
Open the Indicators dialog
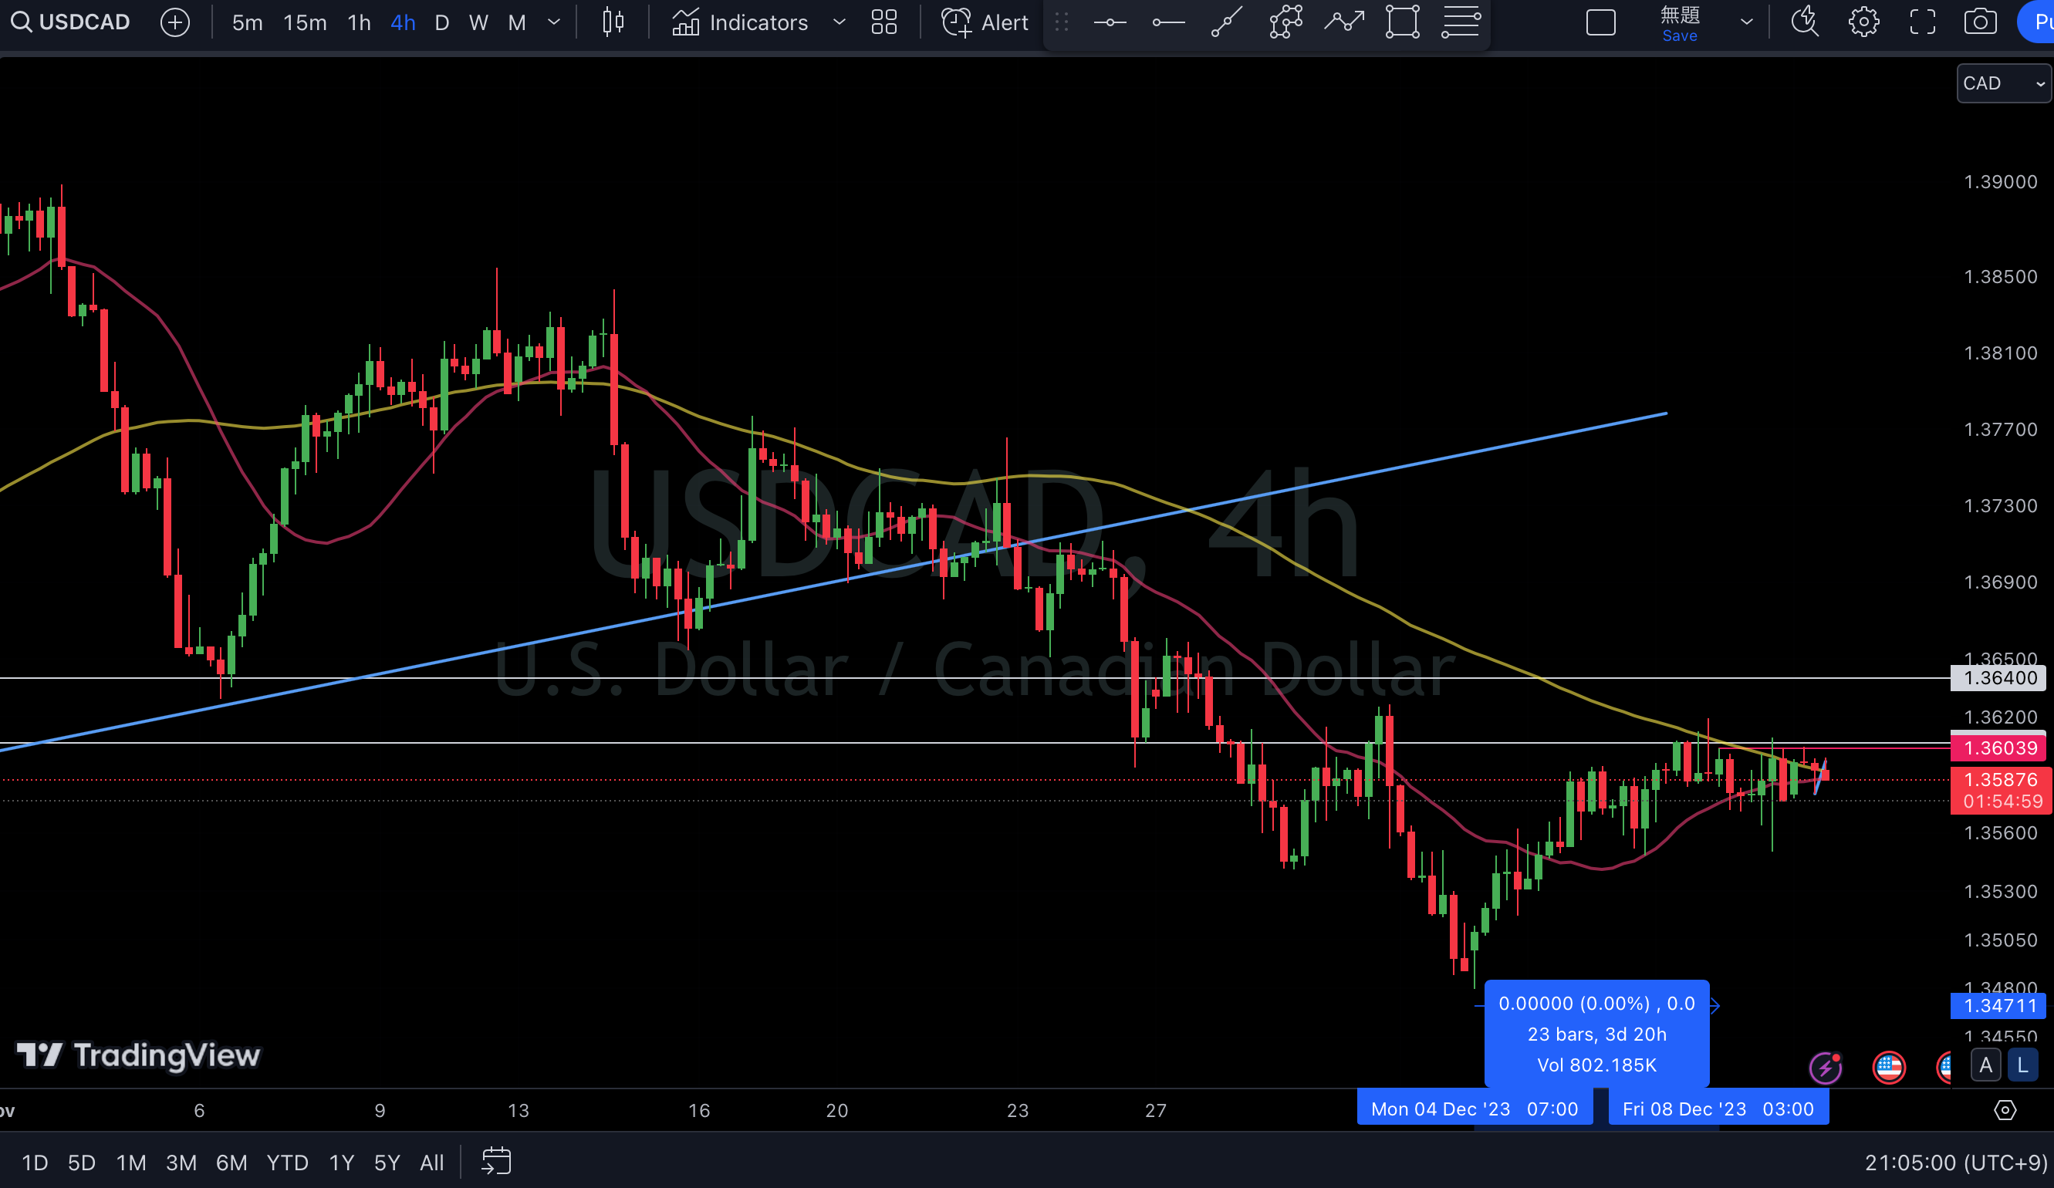(740, 22)
